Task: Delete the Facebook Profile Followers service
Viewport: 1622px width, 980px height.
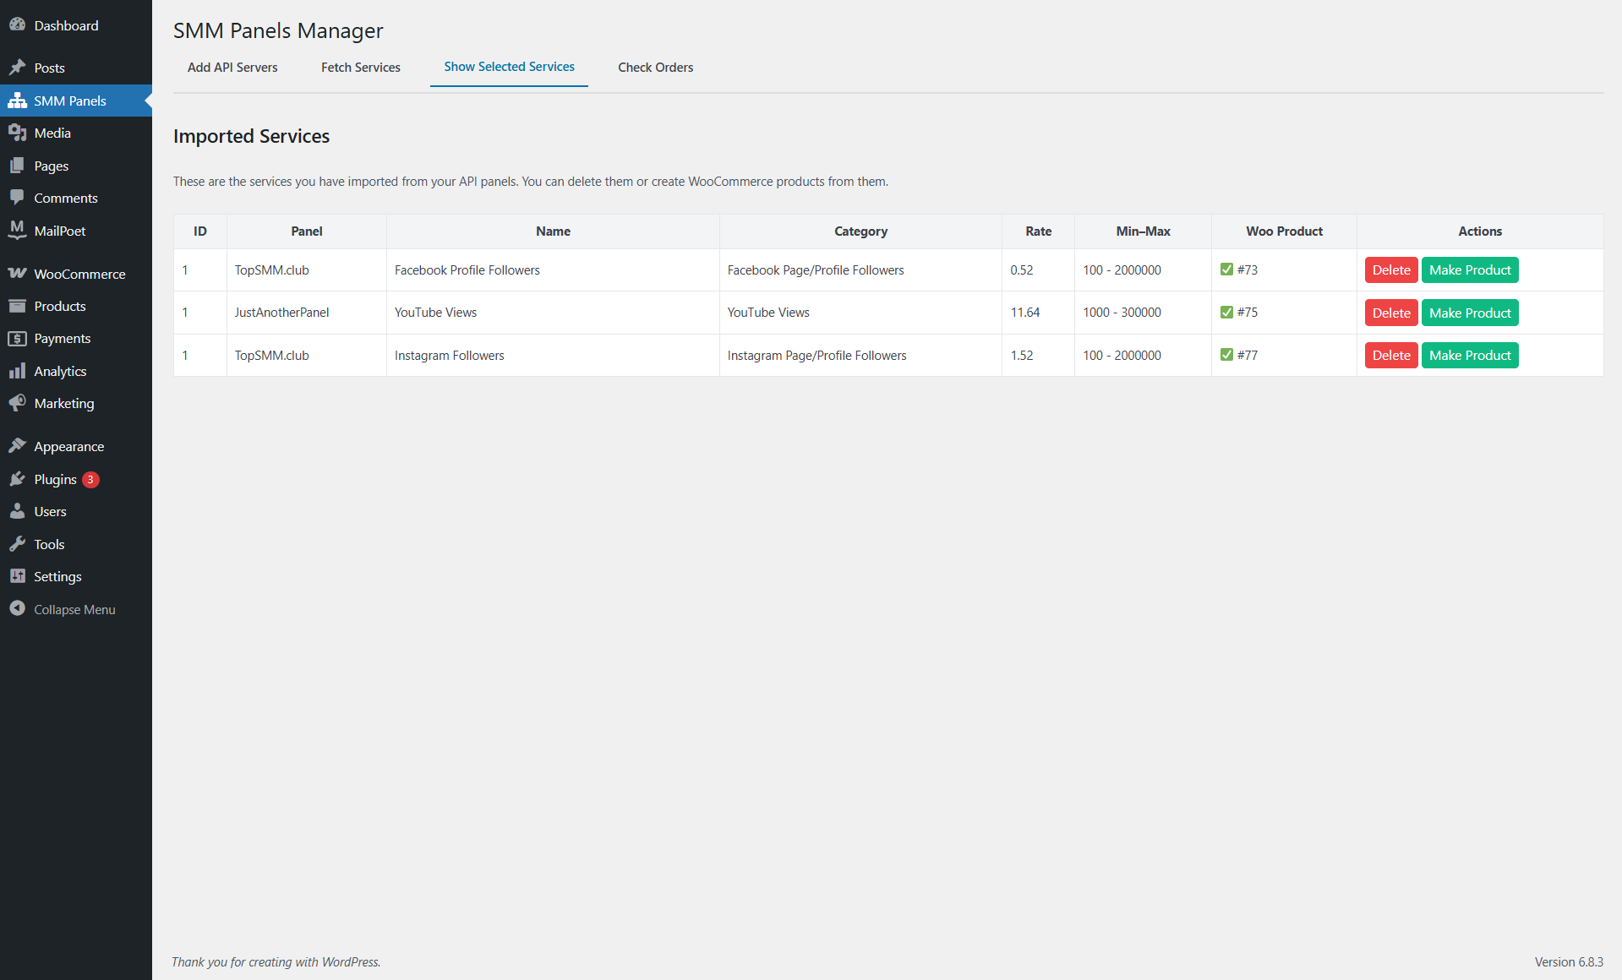Action: point(1390,270)
